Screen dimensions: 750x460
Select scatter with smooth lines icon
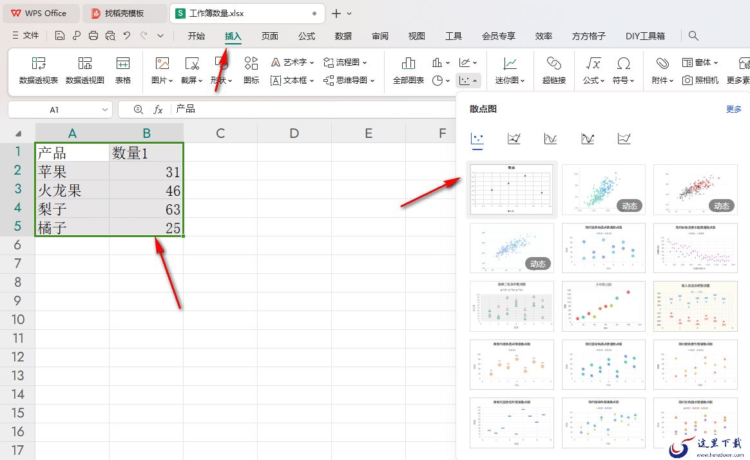click(550, 139)
